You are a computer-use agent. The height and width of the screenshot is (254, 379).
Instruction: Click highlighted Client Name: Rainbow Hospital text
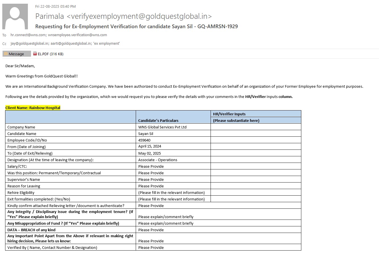pyautogui.click(x=33, y=108)
